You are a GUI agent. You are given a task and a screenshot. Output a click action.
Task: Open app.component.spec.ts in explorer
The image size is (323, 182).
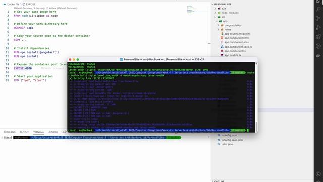[x=238, y=47]
